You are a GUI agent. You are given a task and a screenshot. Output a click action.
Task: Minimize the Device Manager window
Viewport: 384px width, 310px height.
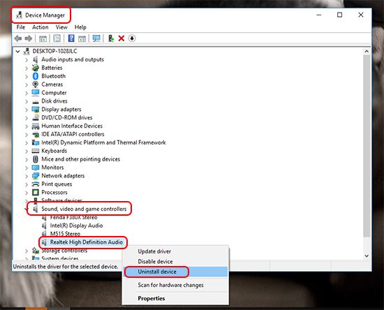[318, 15]
